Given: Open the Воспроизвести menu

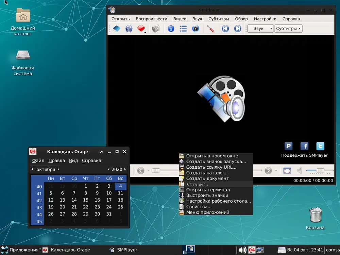Looking at the screenshot, I should (x=151, y=19).
